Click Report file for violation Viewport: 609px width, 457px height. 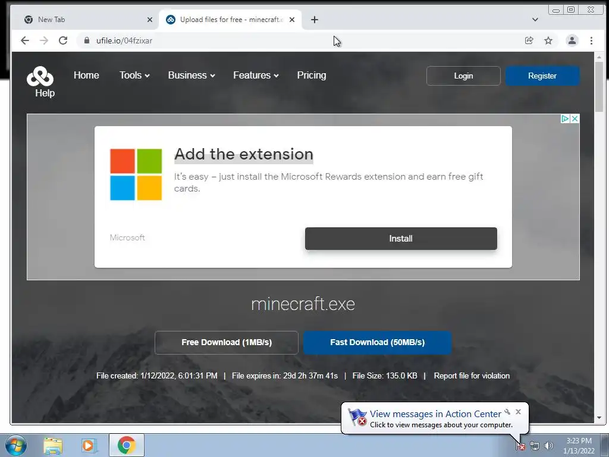[472, 376]
